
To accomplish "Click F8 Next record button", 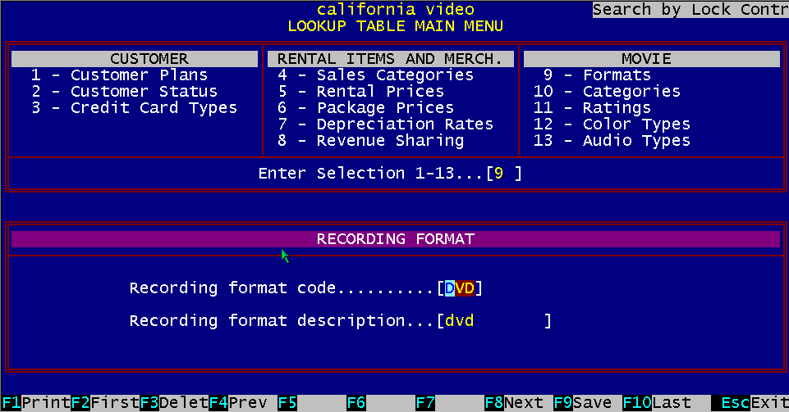I will click(x=513, y=403).
